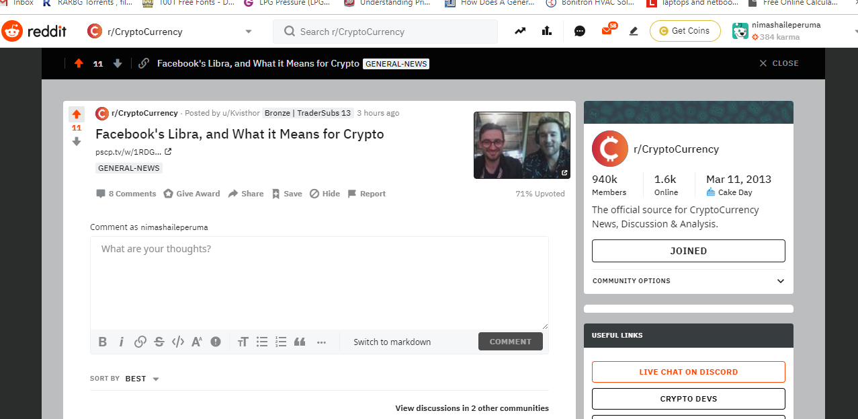Close the post overlay with CLOSE

pyautogui.click(x=779, y=63)
